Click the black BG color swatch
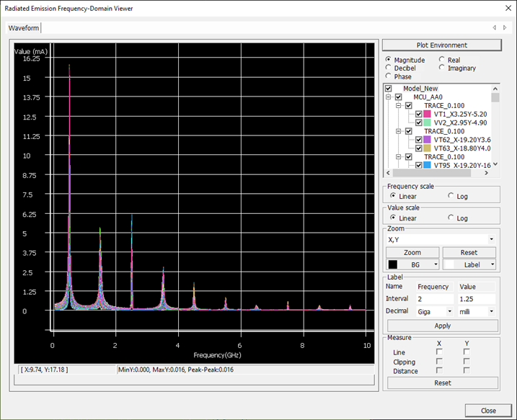Image resolution: width=517 pixels, height=420 pixels. 393,264
